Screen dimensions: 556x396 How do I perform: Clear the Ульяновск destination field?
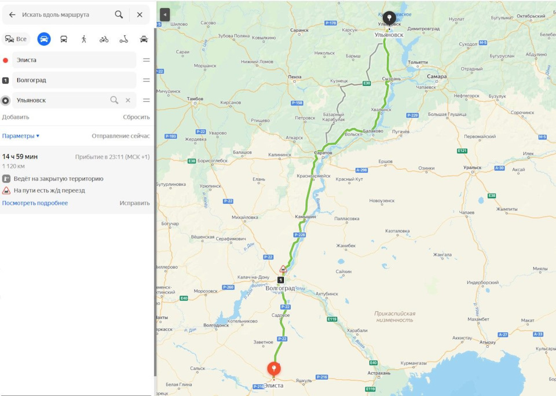[128, 100]
